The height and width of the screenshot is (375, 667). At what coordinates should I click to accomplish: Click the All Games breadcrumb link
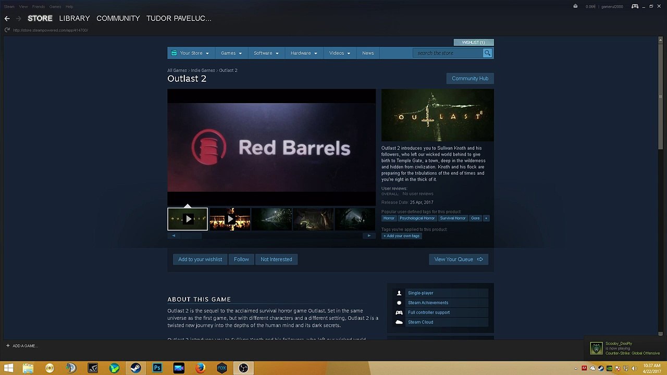coord(177,70)
